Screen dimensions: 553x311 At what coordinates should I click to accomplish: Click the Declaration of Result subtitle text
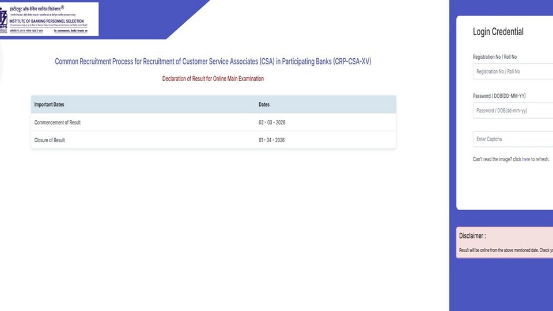coord(213,79)
